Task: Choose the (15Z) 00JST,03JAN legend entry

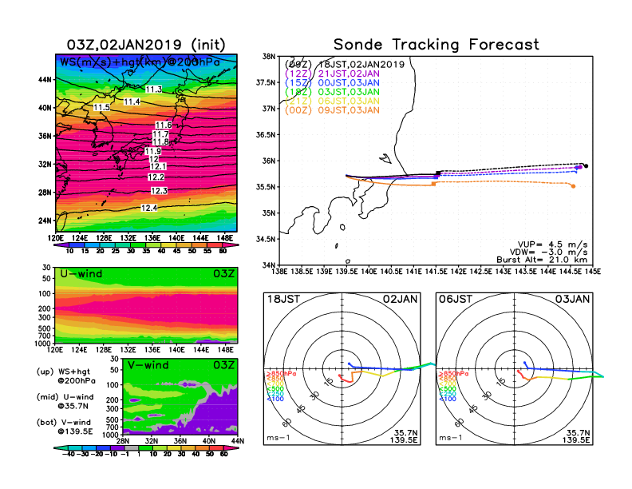Action: tap(332, 83)
